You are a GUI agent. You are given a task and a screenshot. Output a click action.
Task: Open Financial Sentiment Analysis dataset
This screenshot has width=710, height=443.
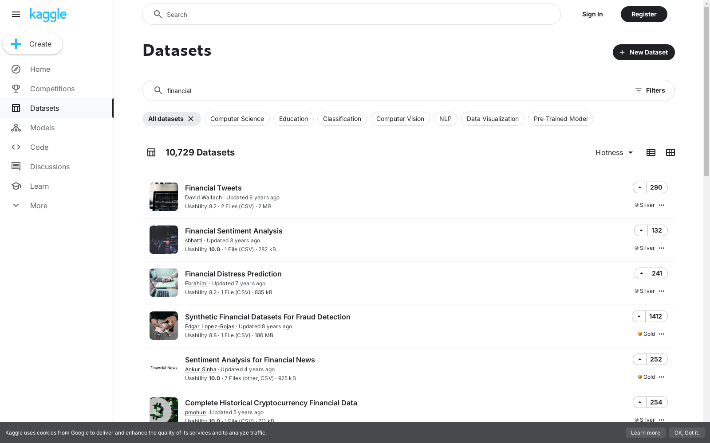233,231
